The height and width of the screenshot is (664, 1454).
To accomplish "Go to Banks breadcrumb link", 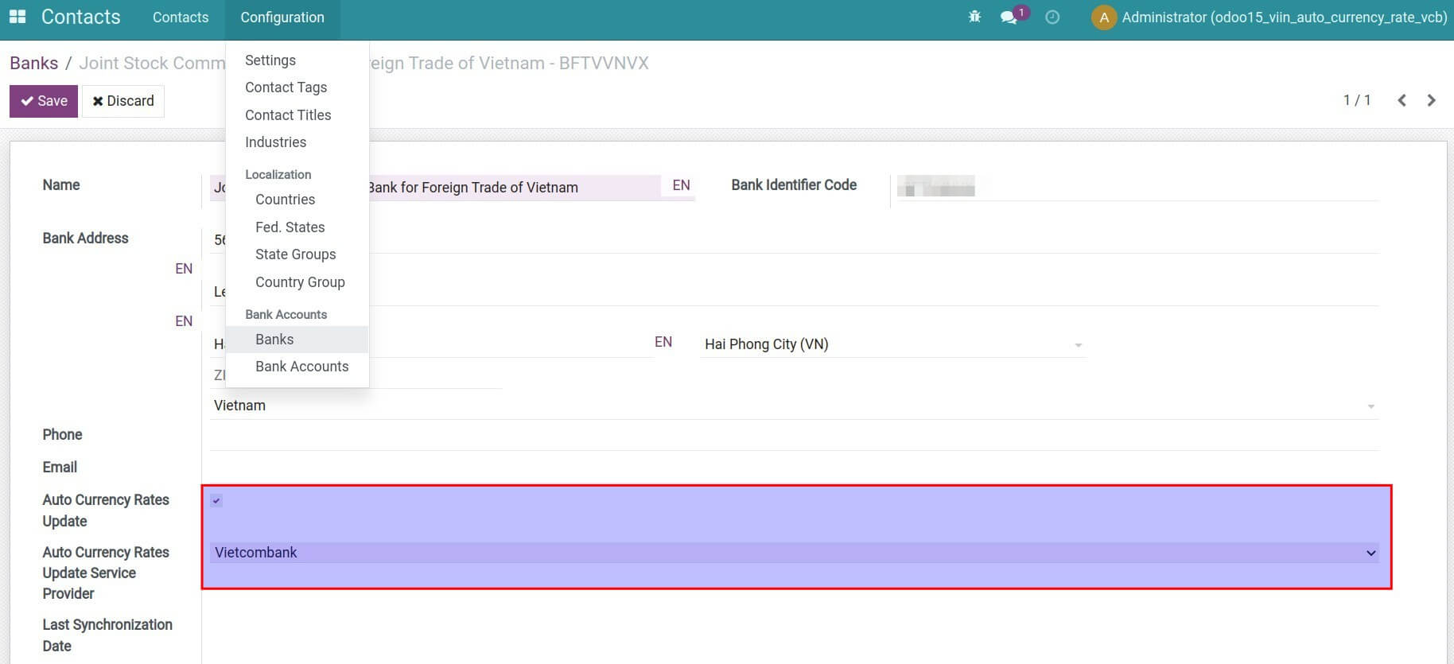I will pos(33,63).
